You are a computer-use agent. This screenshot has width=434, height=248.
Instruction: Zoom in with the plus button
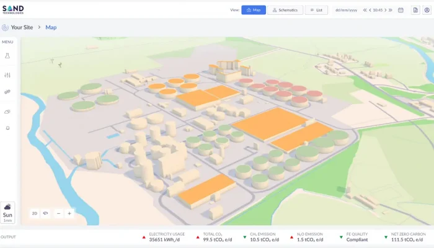tap(69, 213)
